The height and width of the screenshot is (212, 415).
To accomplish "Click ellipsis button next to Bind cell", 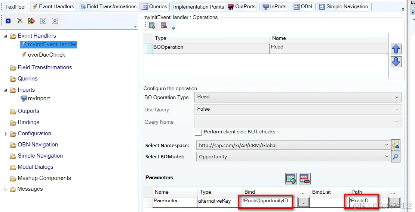I will click(x=303, y=202).
